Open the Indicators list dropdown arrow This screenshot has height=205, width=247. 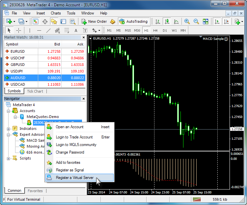click(x=242, y=21)
